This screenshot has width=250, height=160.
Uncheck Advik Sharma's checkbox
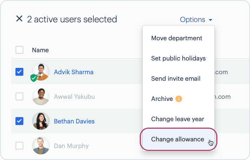click(19, 72)
